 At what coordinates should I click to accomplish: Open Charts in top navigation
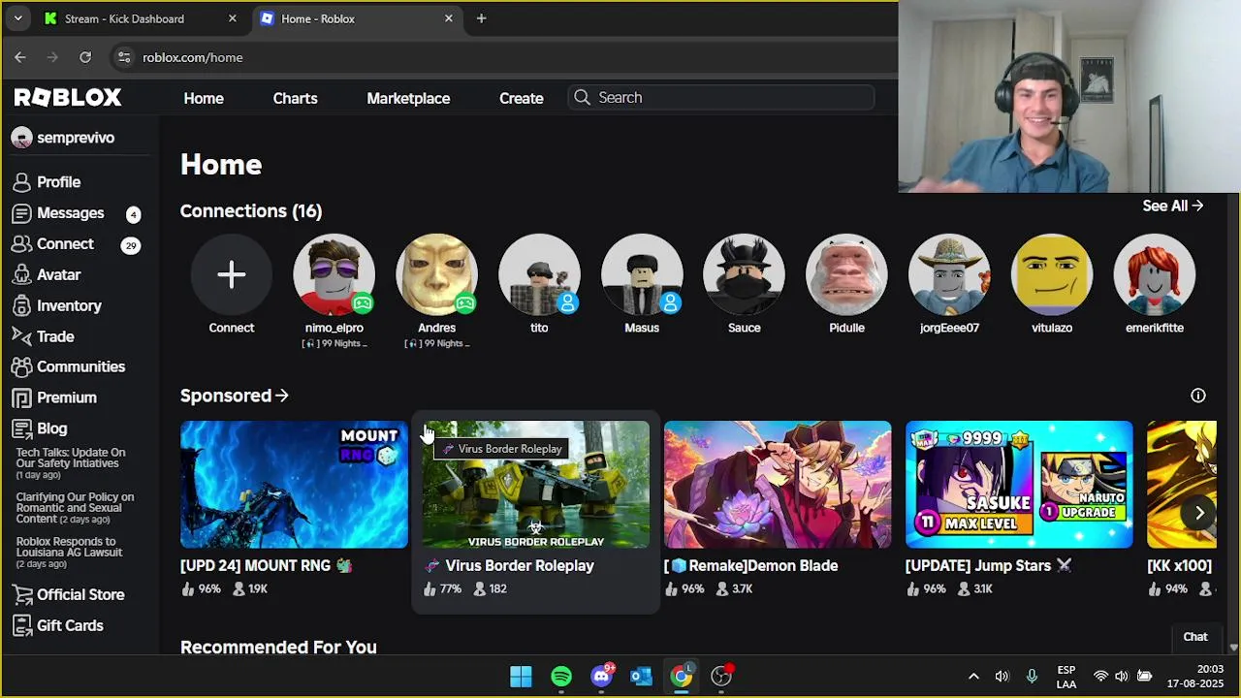click(295, 98)
